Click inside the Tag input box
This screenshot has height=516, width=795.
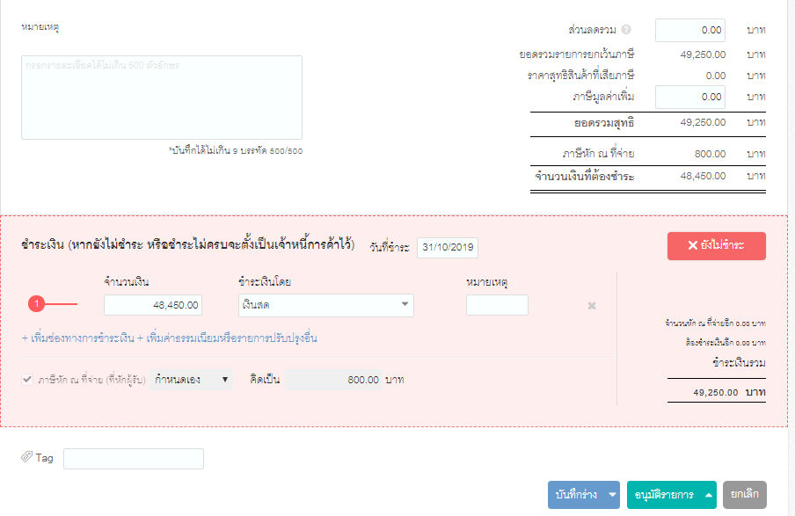pos(134,458)
